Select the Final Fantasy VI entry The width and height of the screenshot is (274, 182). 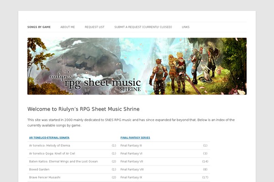tap(131, 153)
